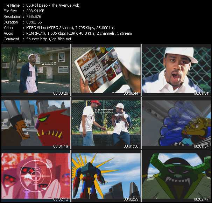Image resolution: width=212 pixels, height=203 pixels.
Task: Click the timestamp 00:01:19
Action: (x=61, y=146)
